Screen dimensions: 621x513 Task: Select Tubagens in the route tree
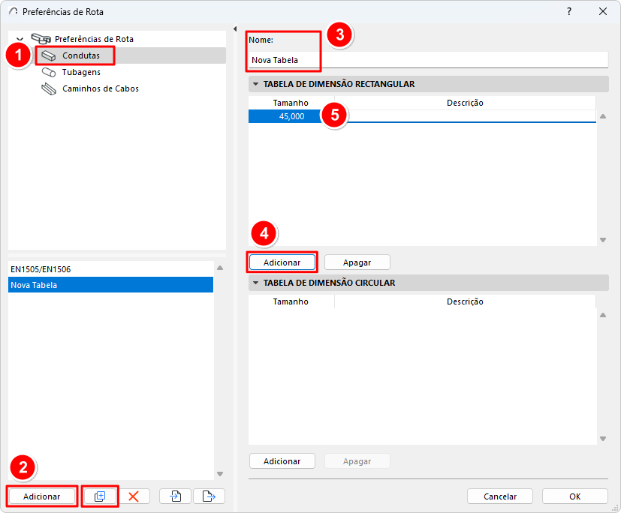[x=81, y=73]
